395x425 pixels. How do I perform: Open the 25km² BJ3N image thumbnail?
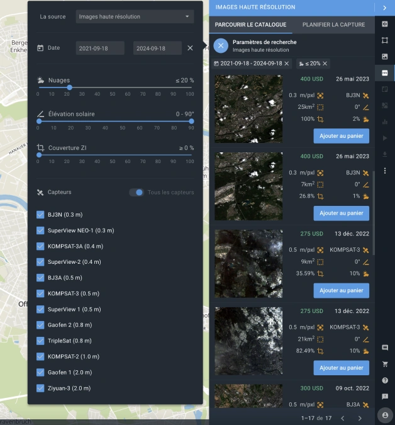[x=248, y=109]
